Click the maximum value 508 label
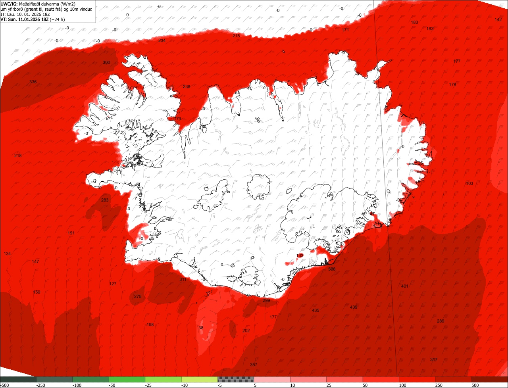Viewport: 508px width, 388px height. coord(332,269)
